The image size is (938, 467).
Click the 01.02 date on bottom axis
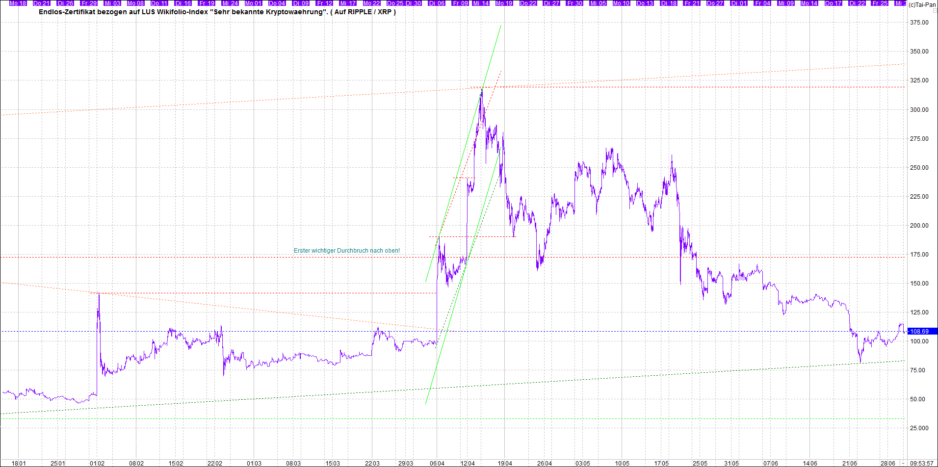[x=97, y=463]
